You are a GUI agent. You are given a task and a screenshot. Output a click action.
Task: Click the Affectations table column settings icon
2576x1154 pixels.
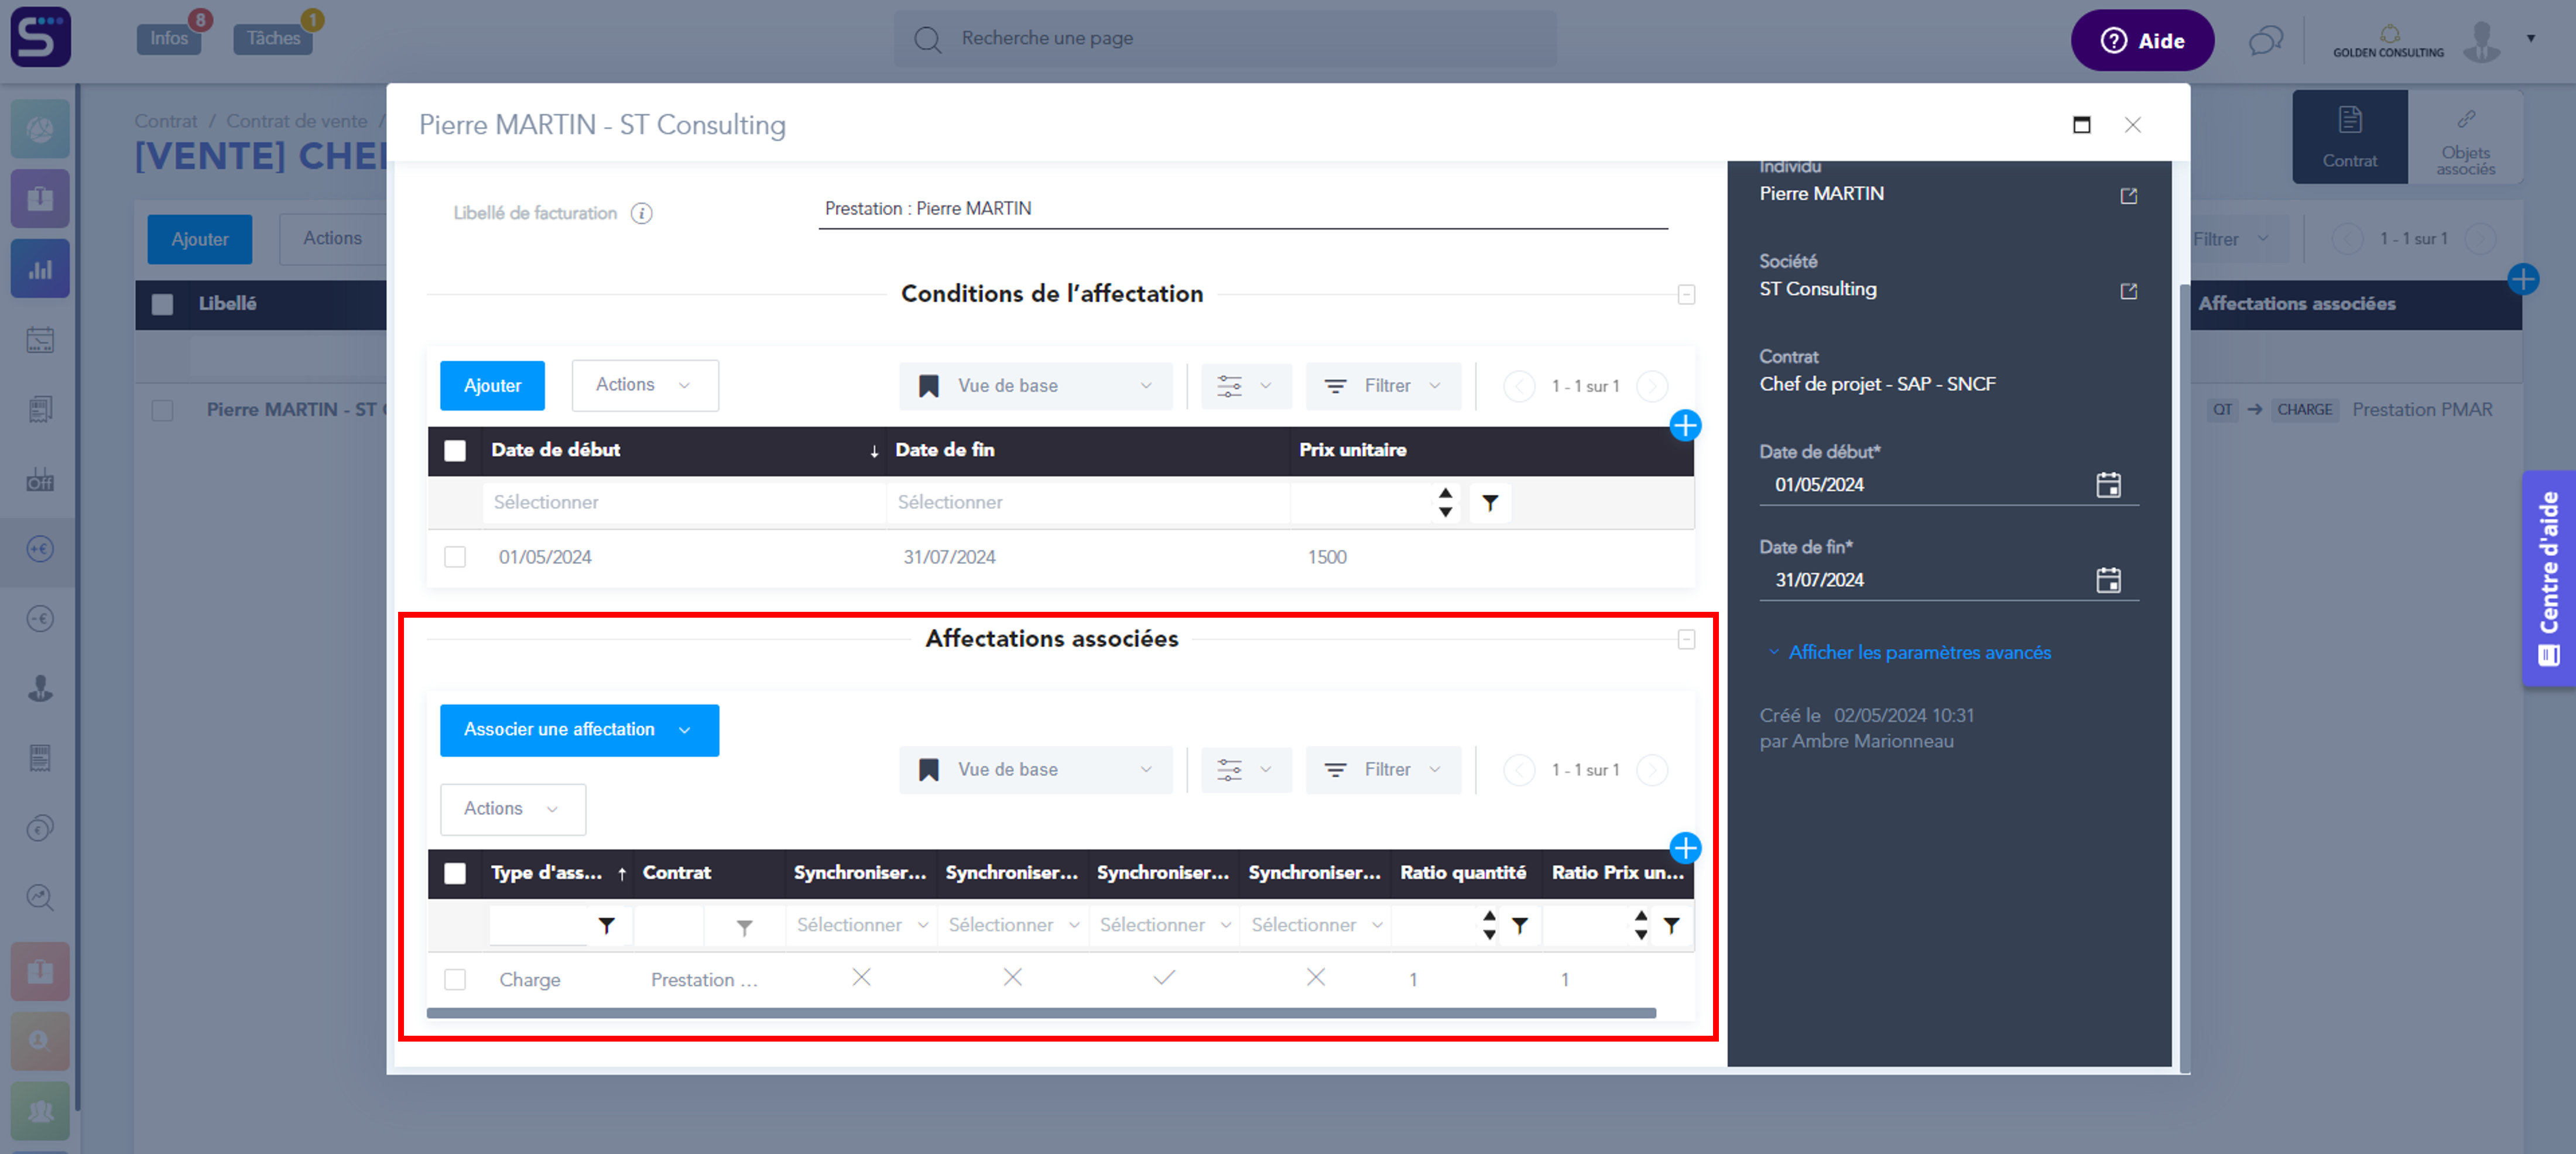pyautogui.click(x=1245, y=770)
